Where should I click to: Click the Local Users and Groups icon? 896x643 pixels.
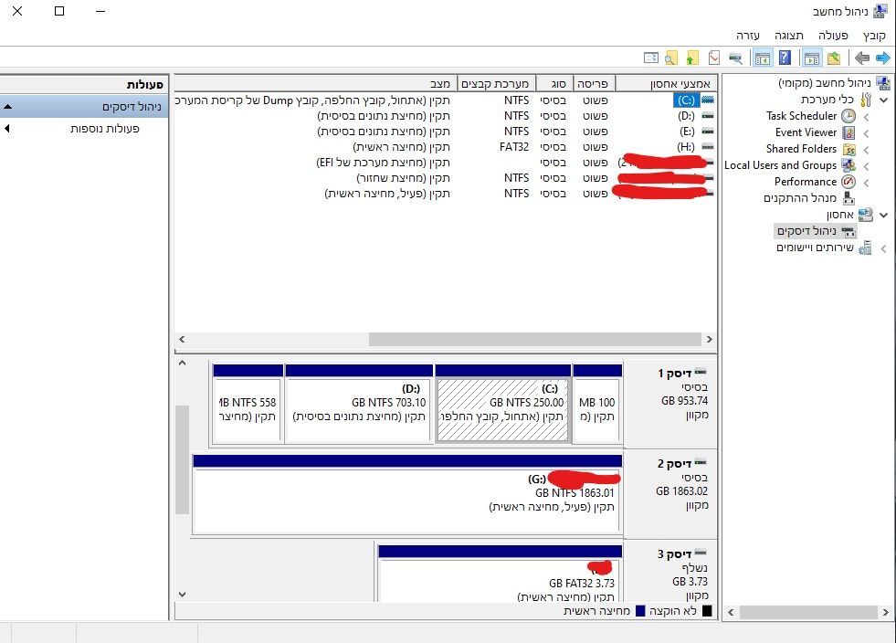click(x=849, y=165)
